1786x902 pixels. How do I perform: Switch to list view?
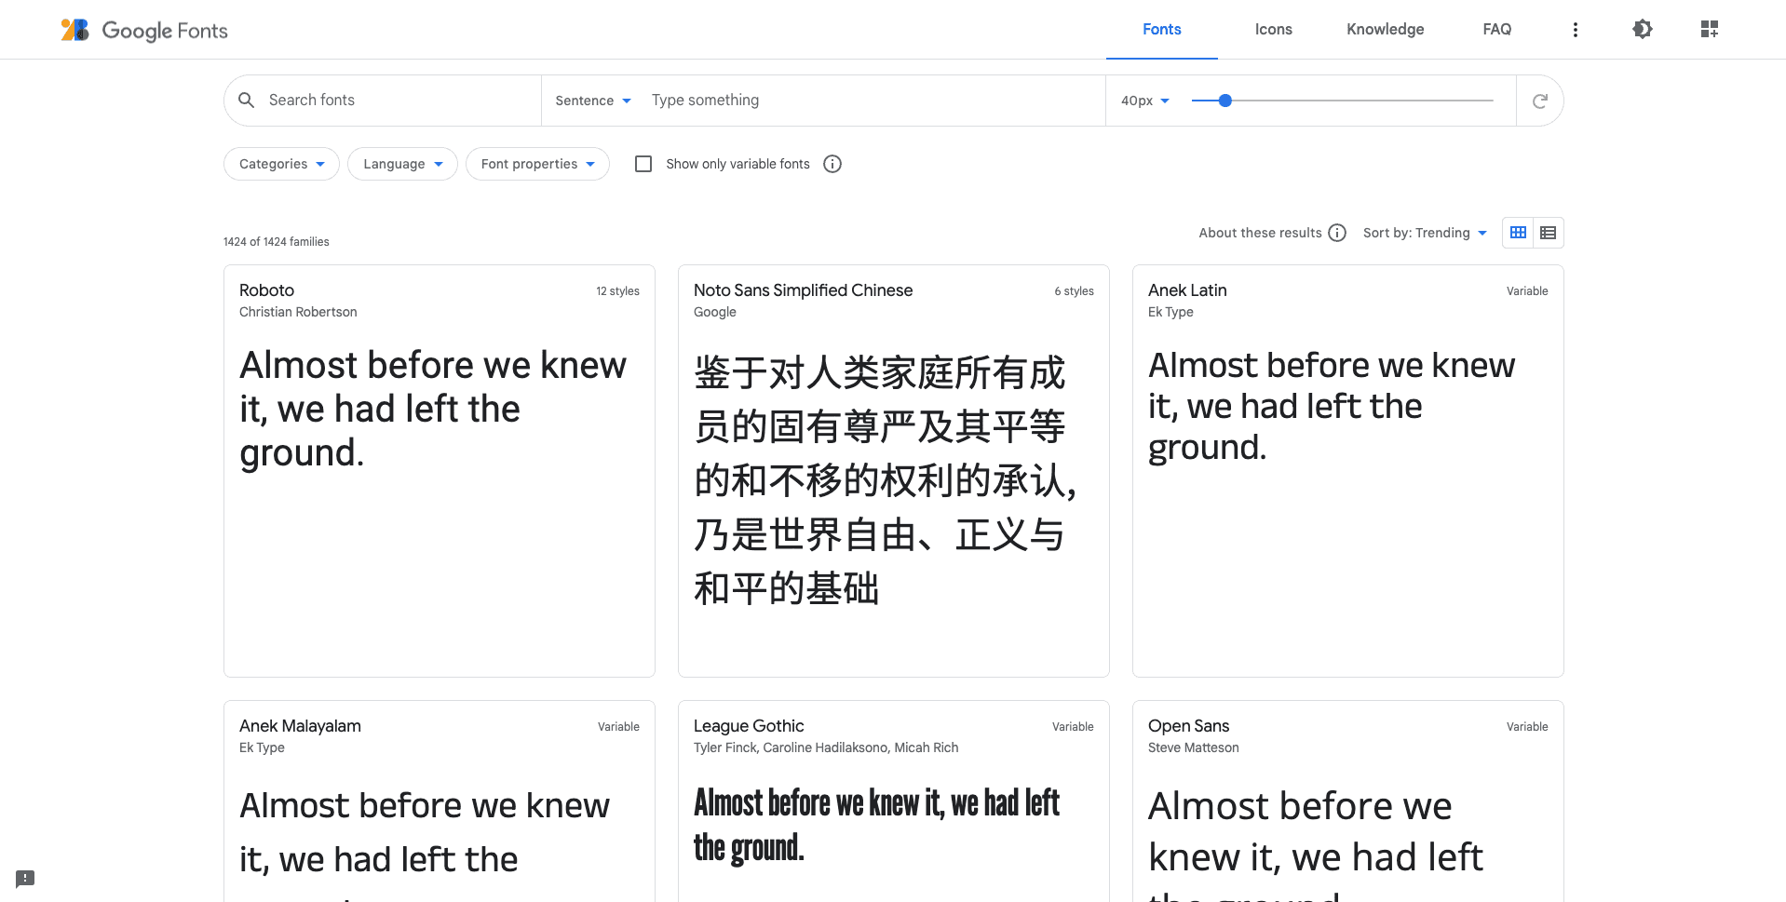[x=1549, y=233]
